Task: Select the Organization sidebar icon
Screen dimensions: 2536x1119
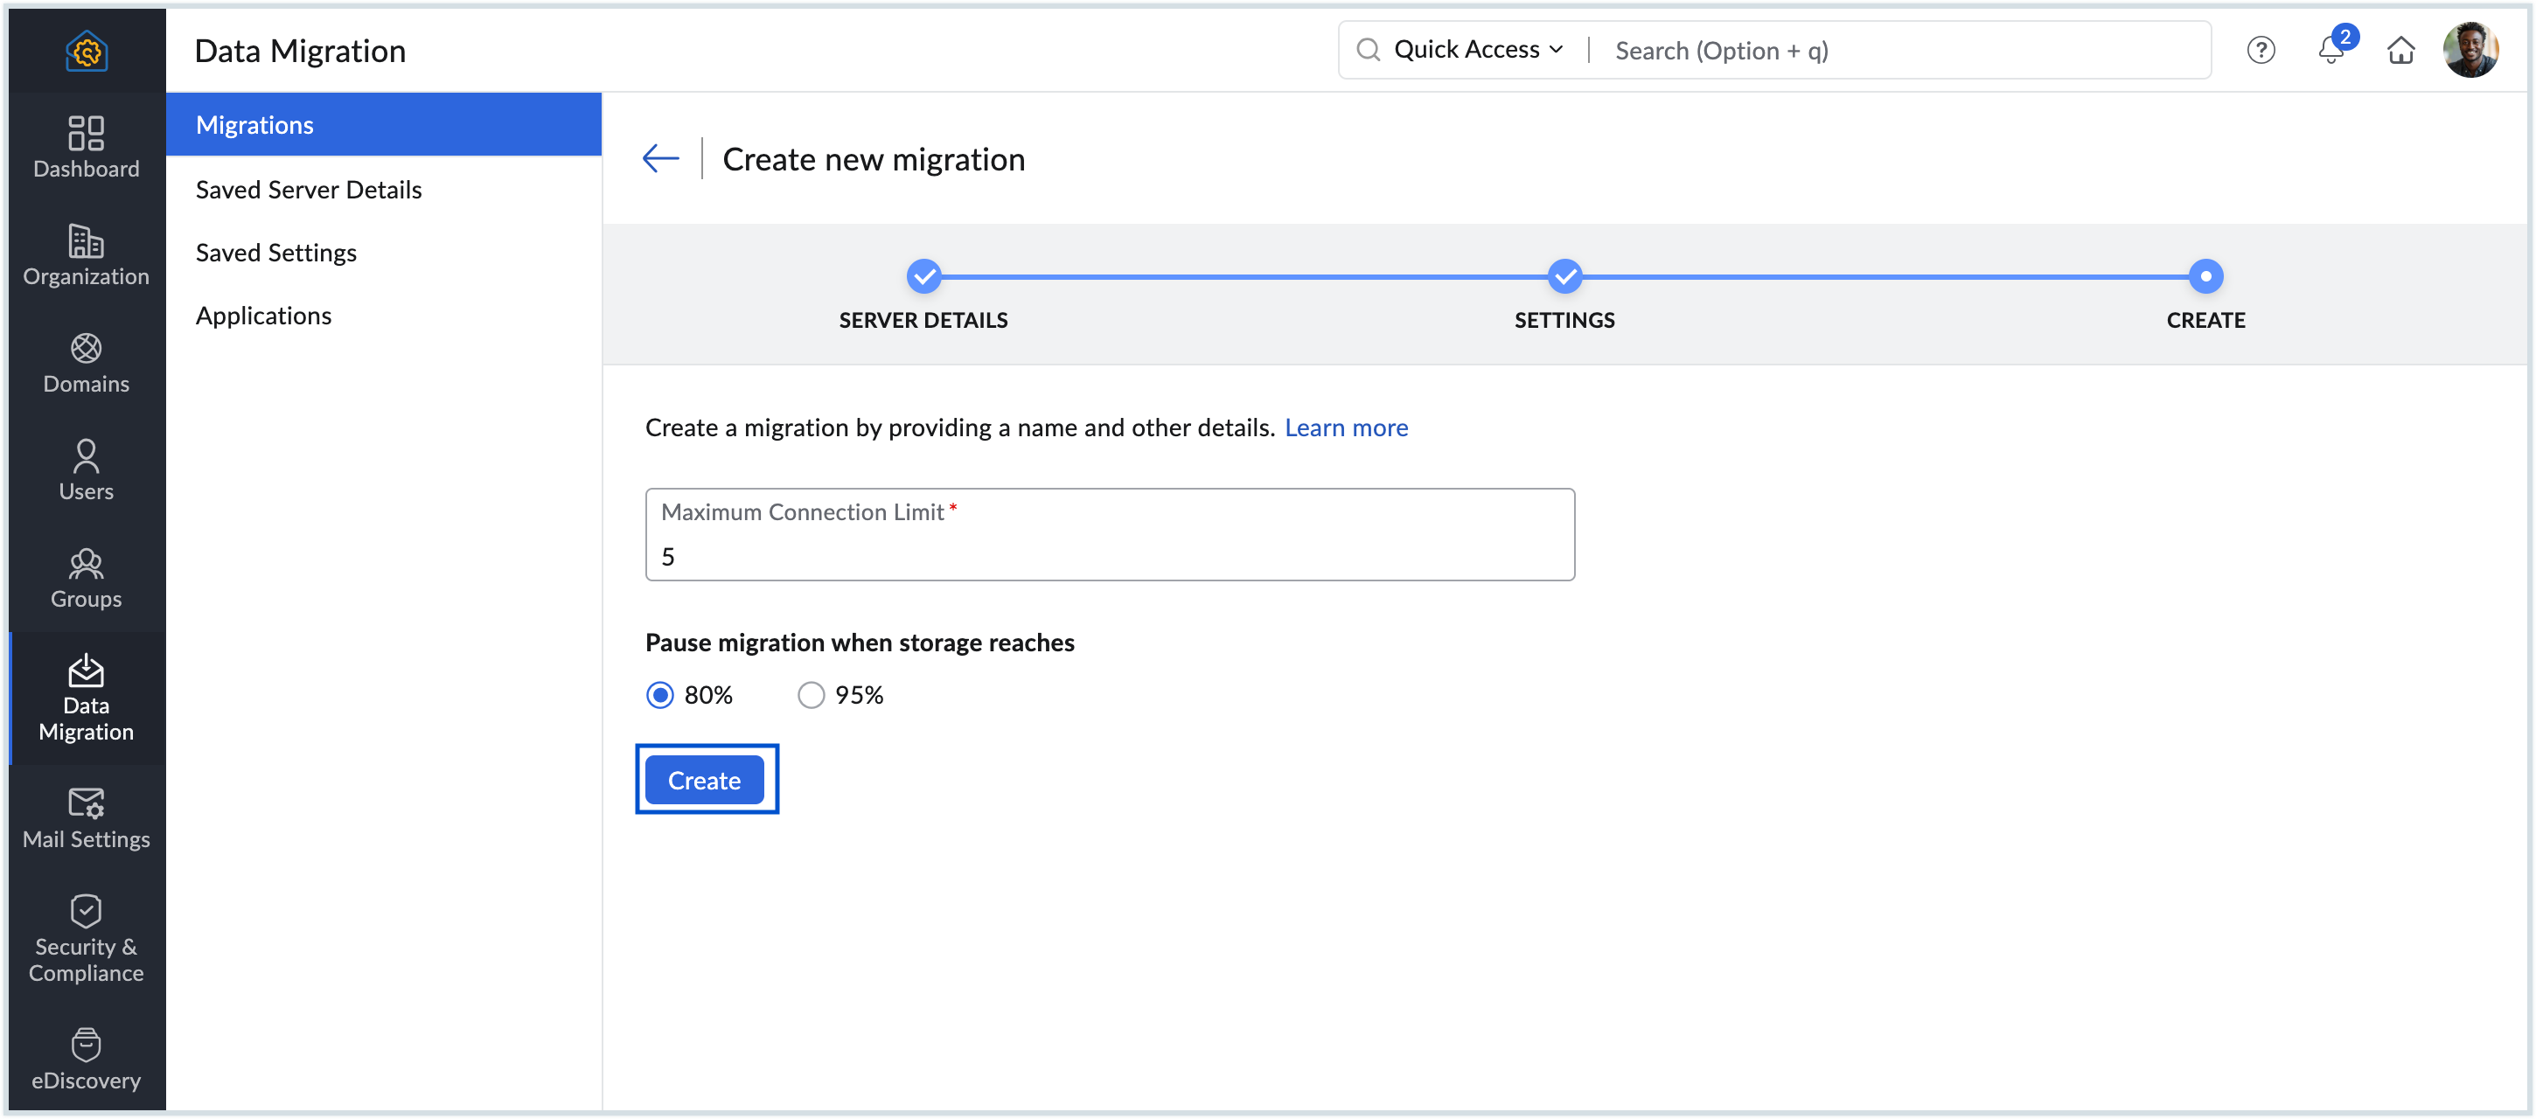Action: click(x=86, y=256)
